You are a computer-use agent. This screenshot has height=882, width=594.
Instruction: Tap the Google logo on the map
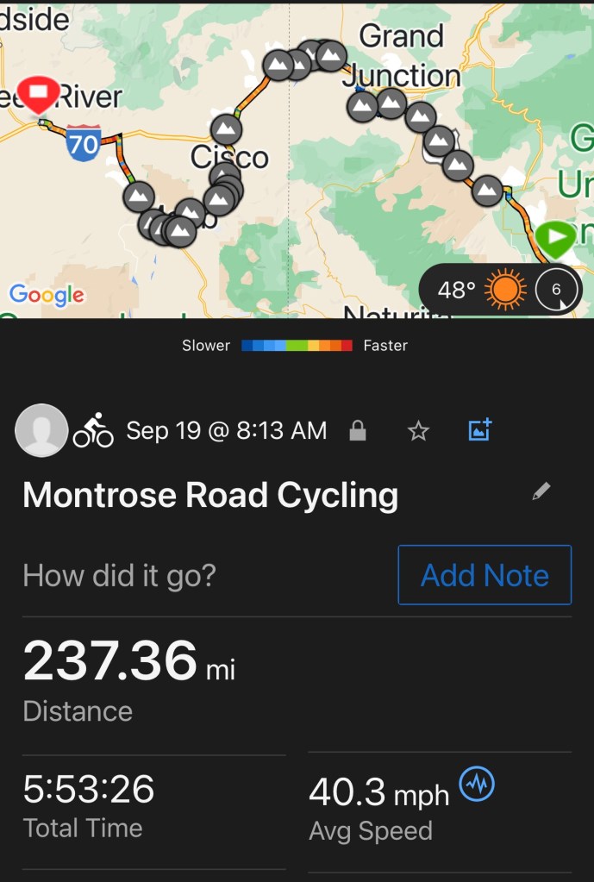point(47,296)
